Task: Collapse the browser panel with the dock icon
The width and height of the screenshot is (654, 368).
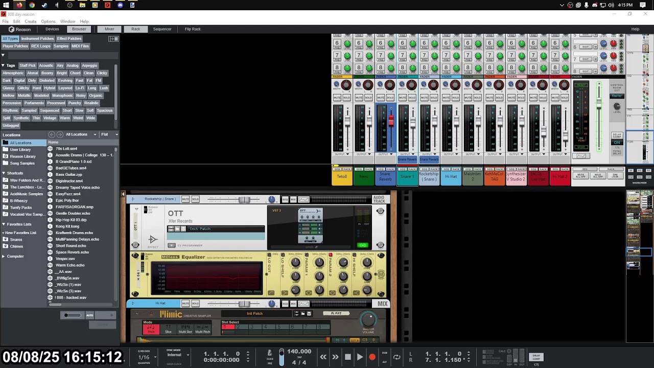Action: [x=113, y=39]
